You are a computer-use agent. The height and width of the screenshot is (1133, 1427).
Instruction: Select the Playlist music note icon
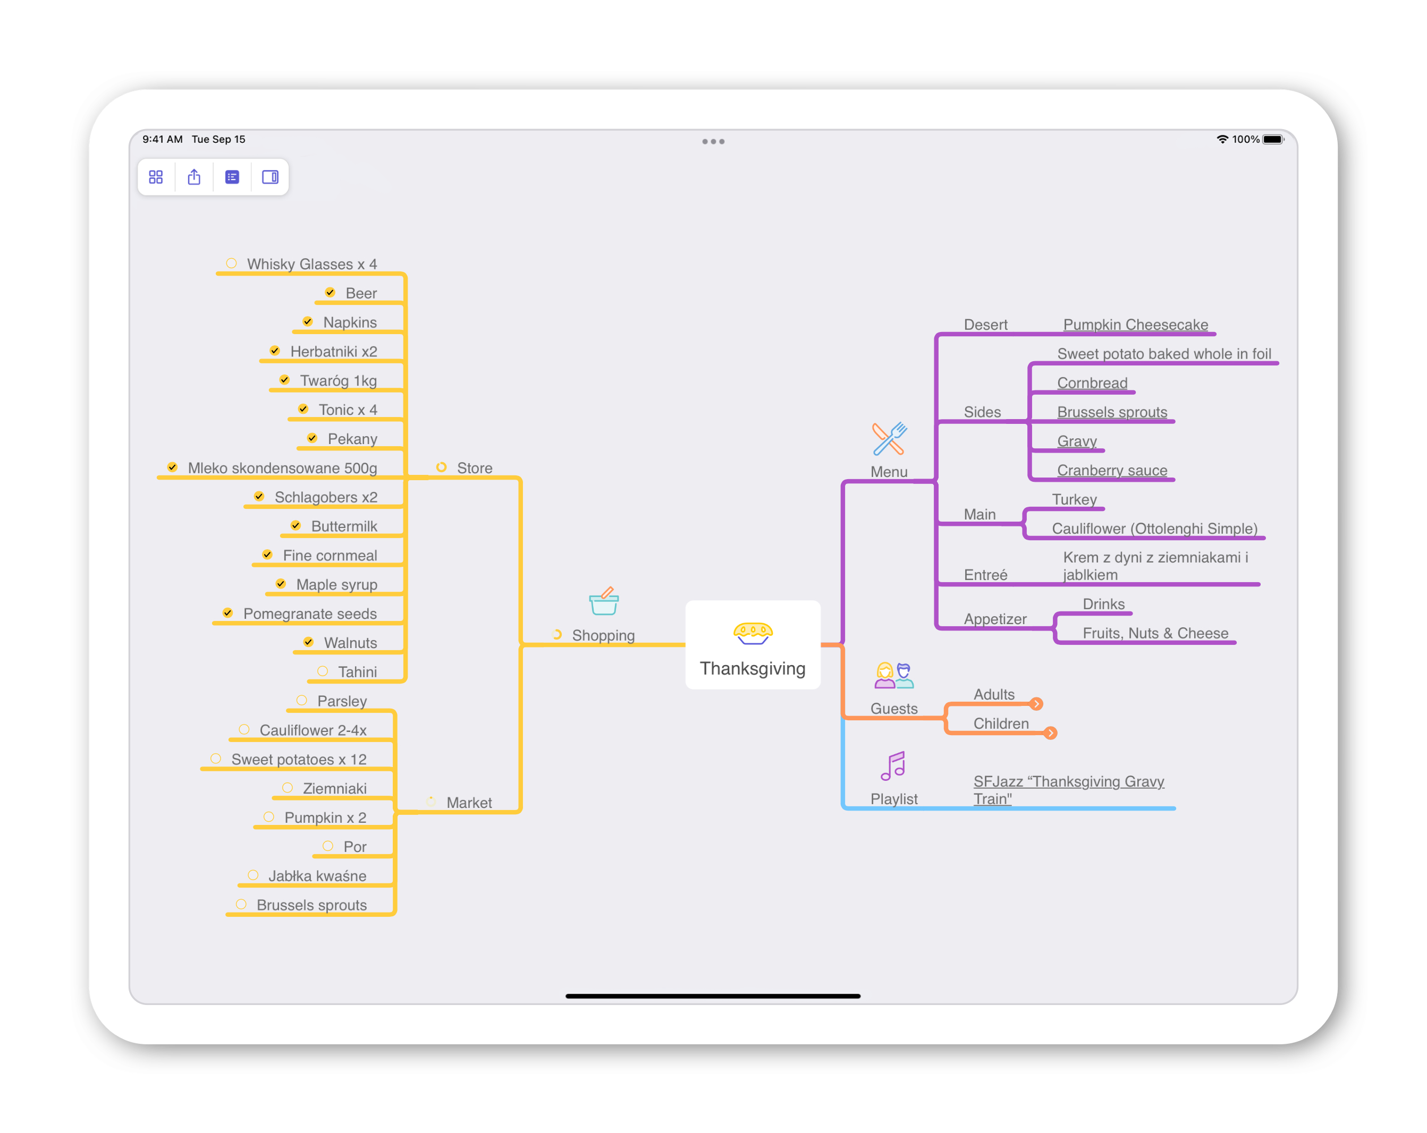(x=893, y=766)
